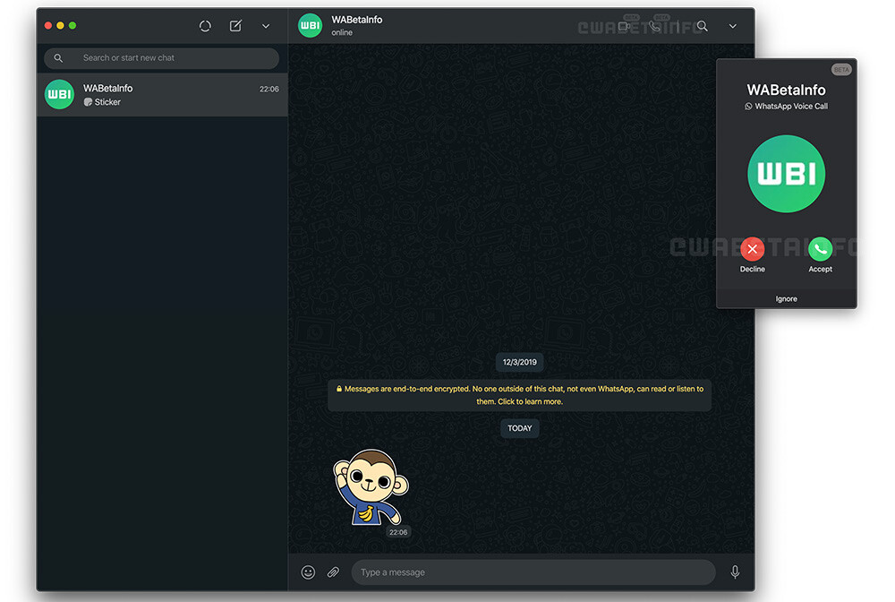Viewport: 895px width, 602px height.
Task: Start a video call with WABetaInfo
Action: point(624,27)
